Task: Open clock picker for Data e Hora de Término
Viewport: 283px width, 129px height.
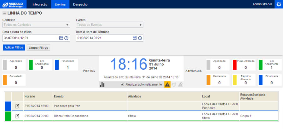Action: coord(140,38)
